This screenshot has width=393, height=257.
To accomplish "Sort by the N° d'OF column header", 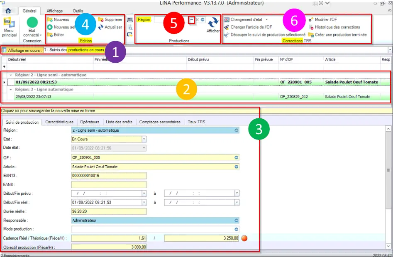I will tap(301, 59).
